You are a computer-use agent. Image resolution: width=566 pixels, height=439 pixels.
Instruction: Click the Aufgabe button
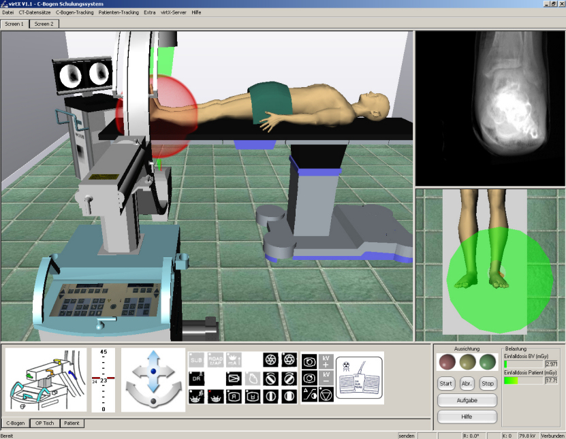(467, 400)
